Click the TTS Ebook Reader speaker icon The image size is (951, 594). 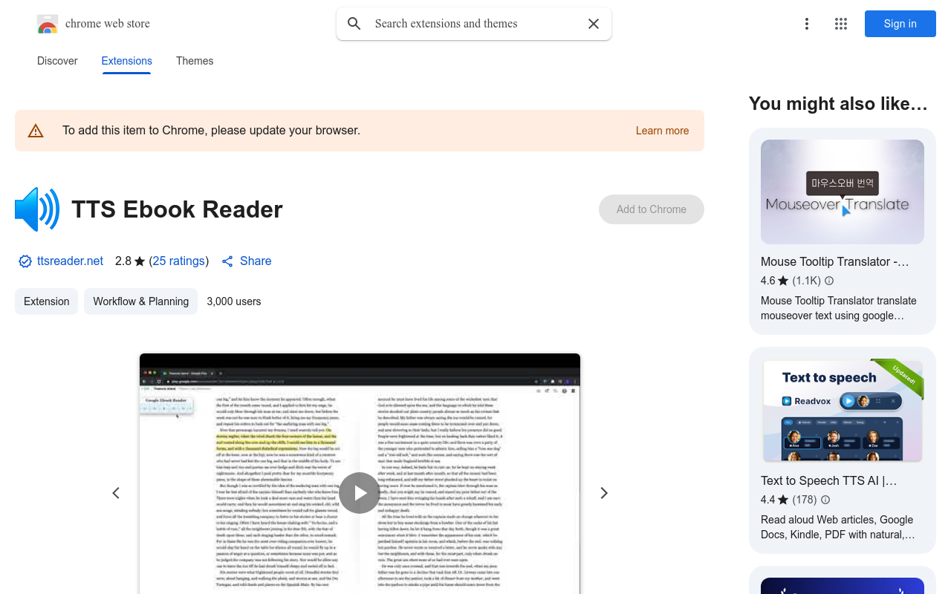tap(37, 209)
